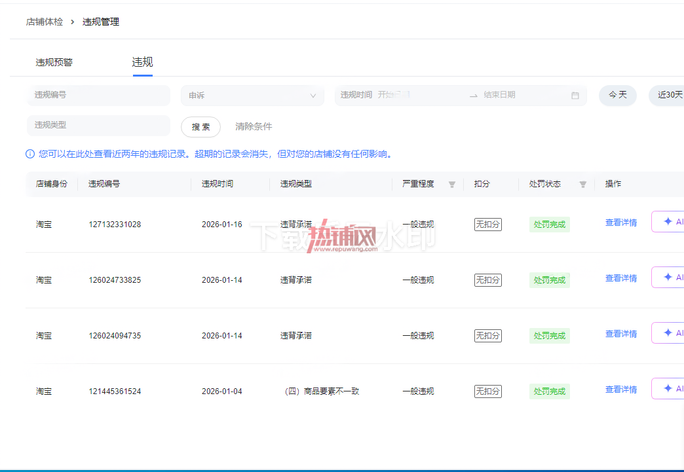Click the 严重程度 column filter icon
Image resolution: width=684 pixels, height=472 pixels.
point(452,185)
